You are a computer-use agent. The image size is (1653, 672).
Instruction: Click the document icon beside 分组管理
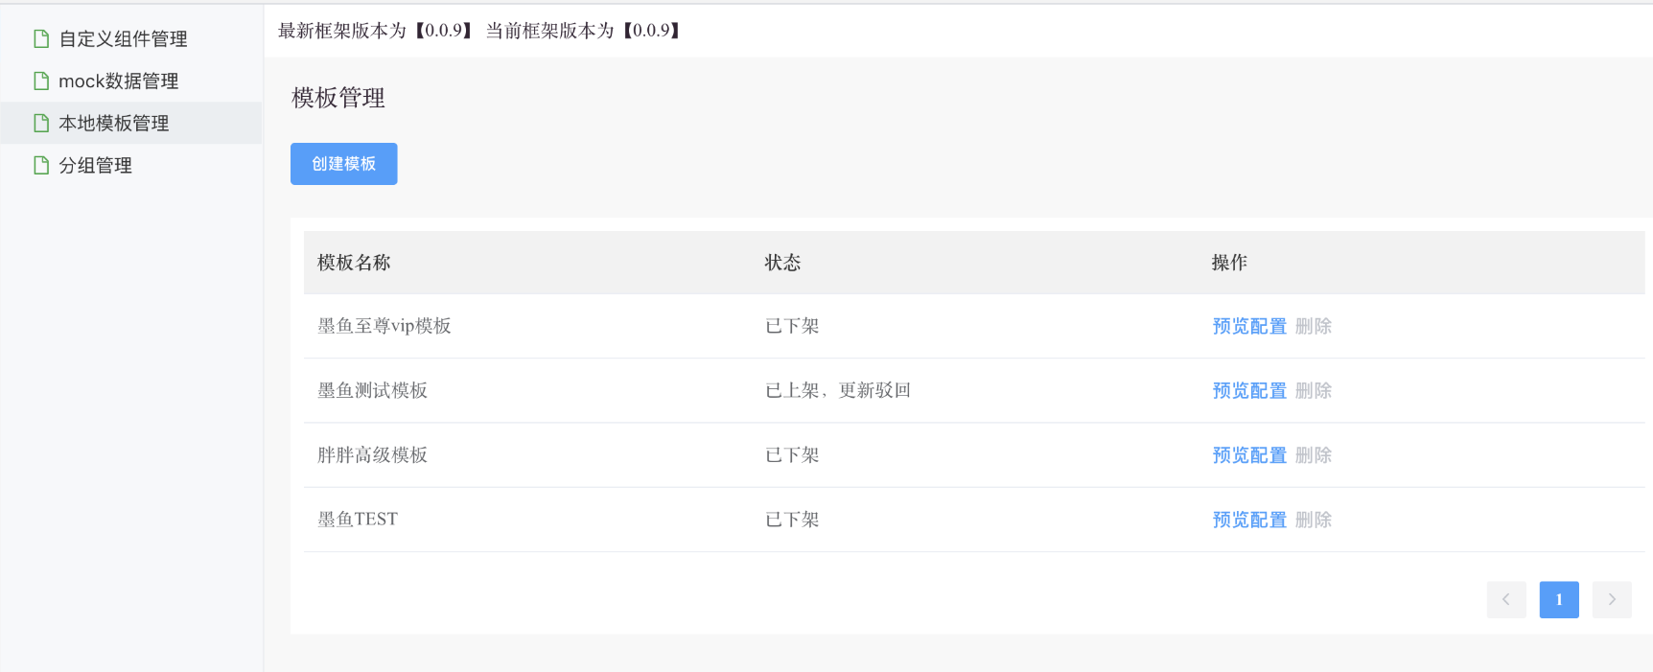(41, 166)
